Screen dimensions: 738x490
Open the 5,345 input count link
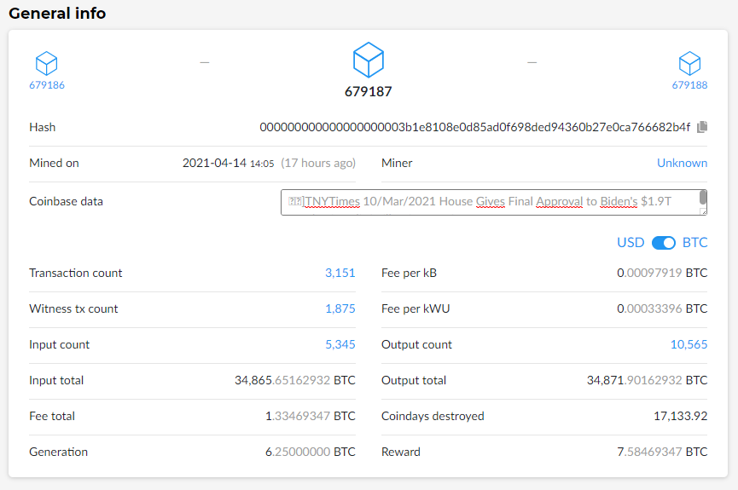340,345
